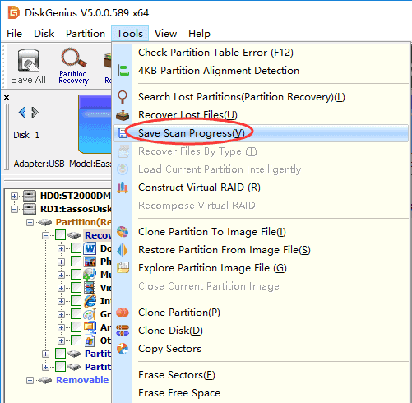Check the Other files checkbox in tree
The height and width of the screenshot is (403, 412).
point(76,340)
